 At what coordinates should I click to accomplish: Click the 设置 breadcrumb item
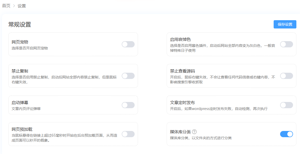(x=22, y=6)
